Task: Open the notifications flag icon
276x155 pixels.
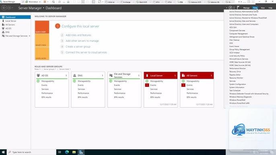Action: tap(238, 8)
